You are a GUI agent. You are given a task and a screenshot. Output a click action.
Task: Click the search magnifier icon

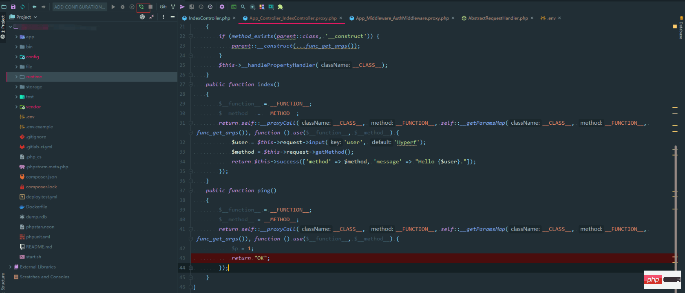(243, 7)
